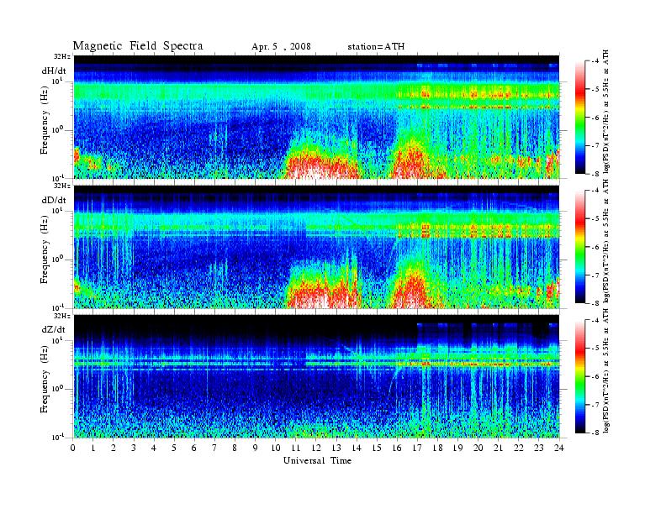The image size is (666, 514).
Task: Click hour '19' on the Universal Time axis
Action: 457,448
